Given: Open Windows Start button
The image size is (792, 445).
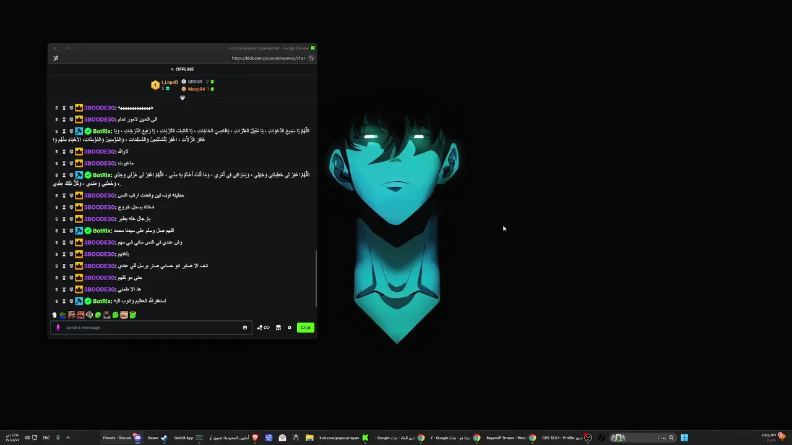Looking at the screenshot, I should [x=684, y=438].
